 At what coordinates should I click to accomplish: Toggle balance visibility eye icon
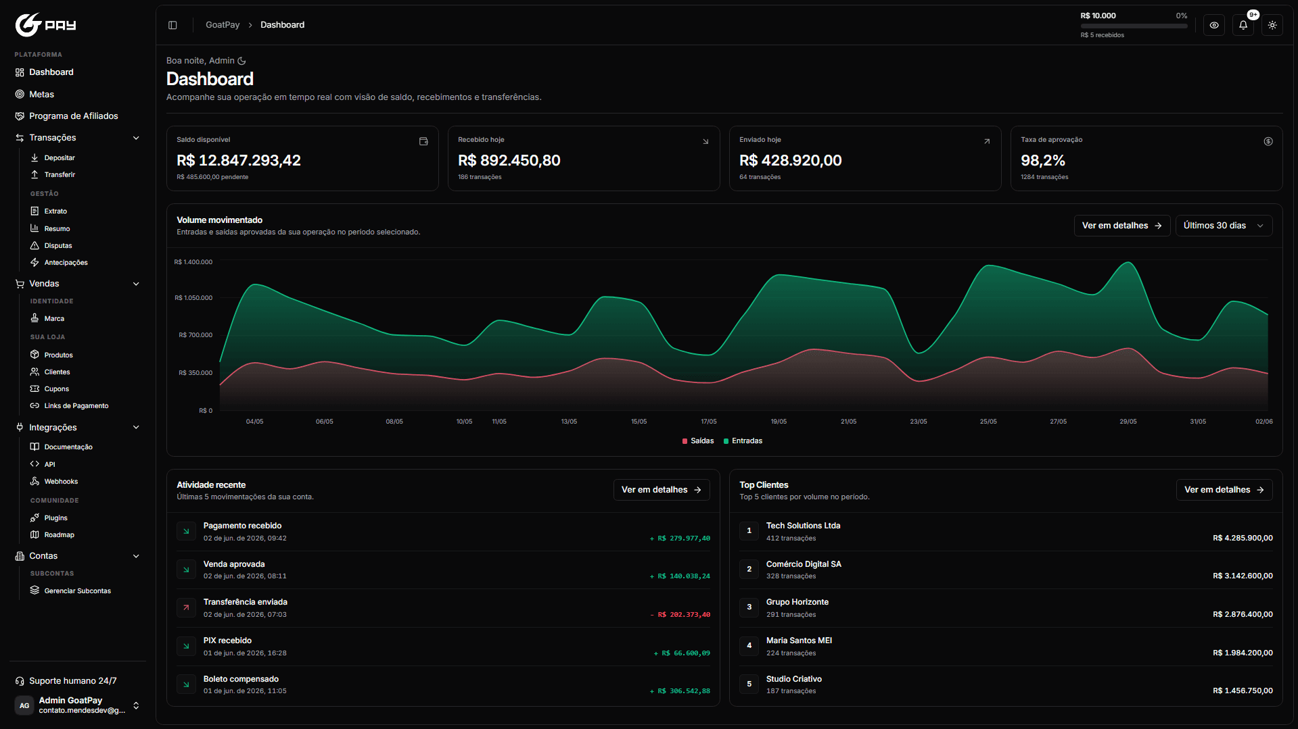coord(1214,25)
